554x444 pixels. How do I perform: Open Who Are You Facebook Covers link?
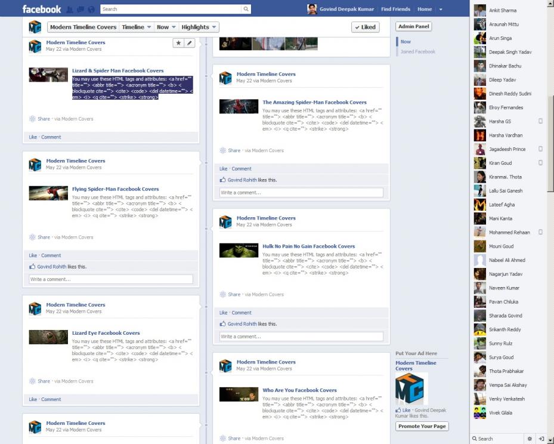tap(299, 390)
